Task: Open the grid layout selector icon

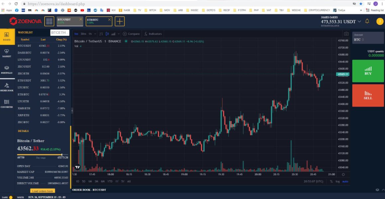Action: (x=49, y=21)
